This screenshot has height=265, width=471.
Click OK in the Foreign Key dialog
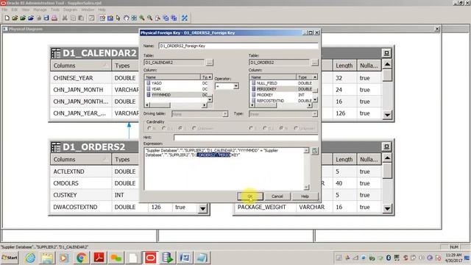250,197
